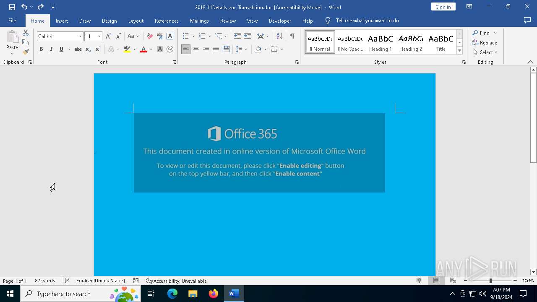The height and width of the screenshot is (302, 537).
Task: Open the Enclose Characters tool
Action: 170,49
